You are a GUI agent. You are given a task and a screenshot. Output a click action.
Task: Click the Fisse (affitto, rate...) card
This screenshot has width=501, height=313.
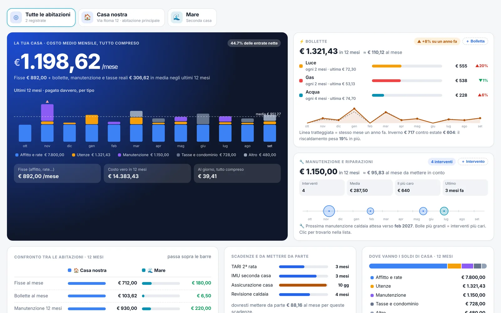[57, 173]
